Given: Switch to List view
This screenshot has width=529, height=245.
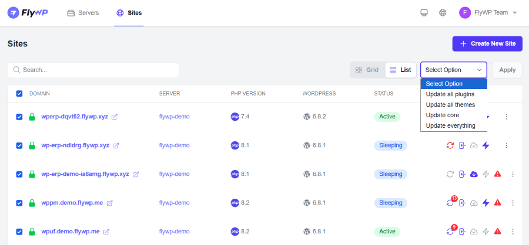Looking at the screenshot, I should point(400,70).
